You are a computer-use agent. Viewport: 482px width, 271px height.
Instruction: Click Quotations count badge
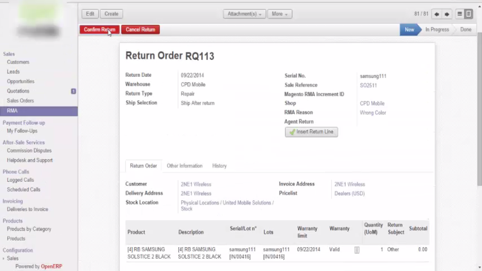pos(73,91)
